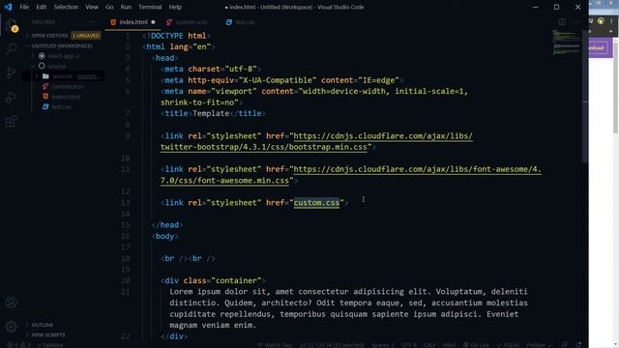This screenshot has height=348, width=619.
Task: Click the react-app-2 root folder circle icon
Action: tap(42, 56)
